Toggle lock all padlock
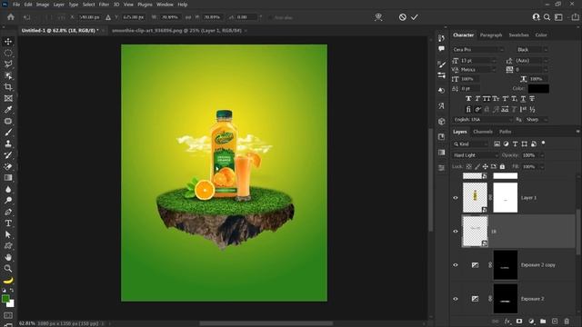This screenshot has width=582, height=327. (x=502, y=167)
